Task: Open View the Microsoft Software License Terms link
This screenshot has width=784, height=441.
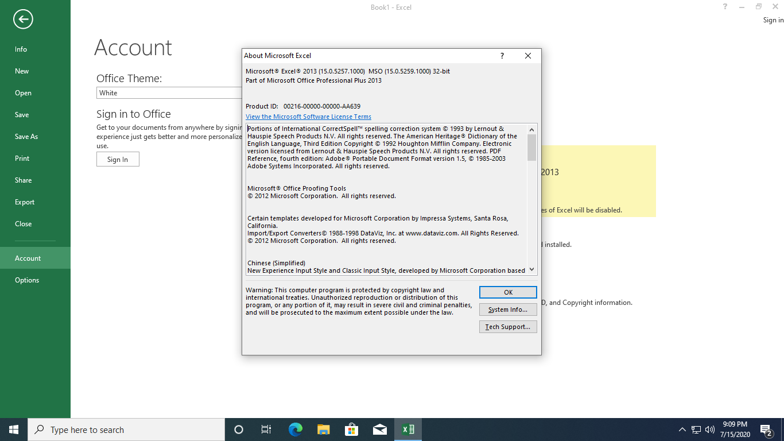Action: (308, 117)
